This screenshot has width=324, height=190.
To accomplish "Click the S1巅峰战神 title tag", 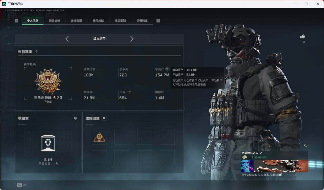I will (x=258, y=157).
